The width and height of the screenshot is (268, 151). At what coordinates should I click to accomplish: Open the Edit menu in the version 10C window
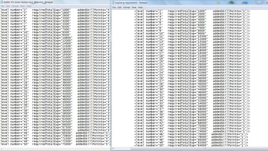coord(8,6)
